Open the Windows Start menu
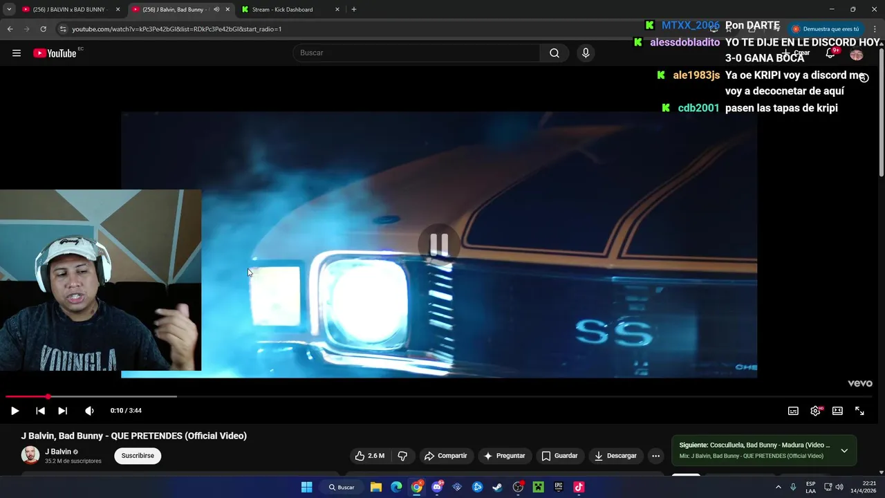The image size is (885, 498). coord(306,487)
